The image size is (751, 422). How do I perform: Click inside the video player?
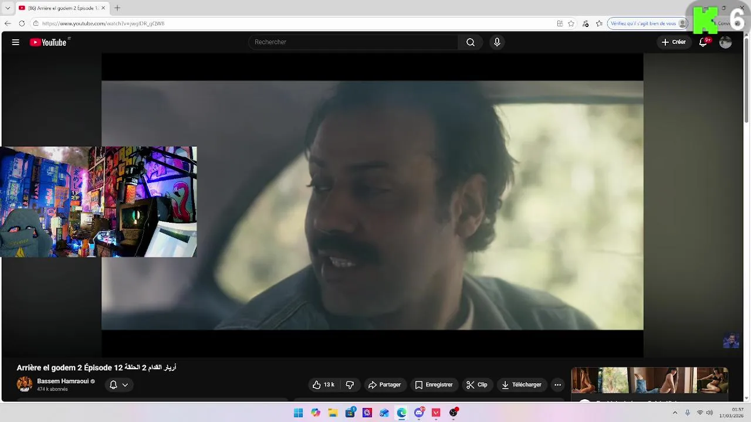coord(373,205)
